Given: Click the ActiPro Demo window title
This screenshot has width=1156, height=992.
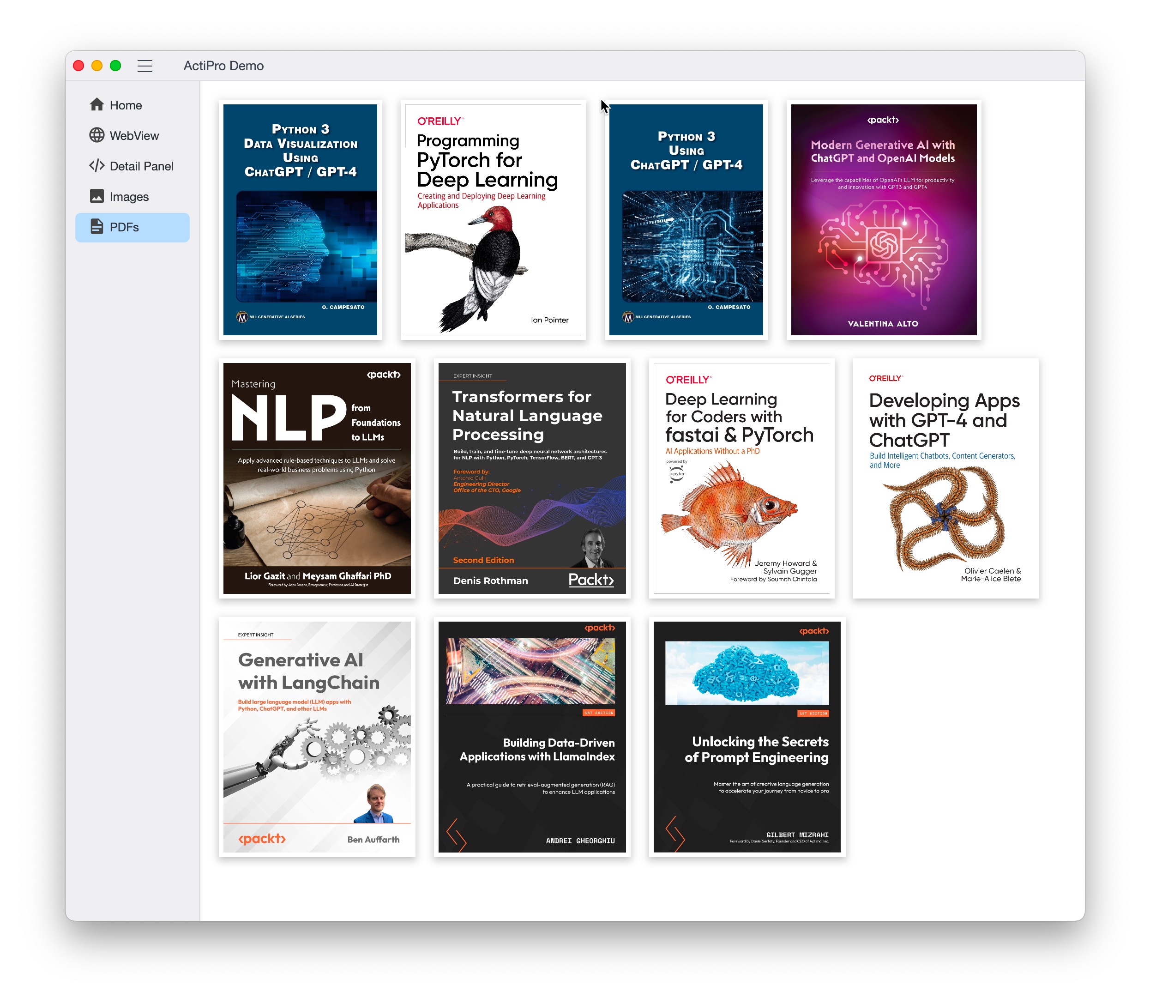Looking at the screenshot, I should (x=224, y=66).
